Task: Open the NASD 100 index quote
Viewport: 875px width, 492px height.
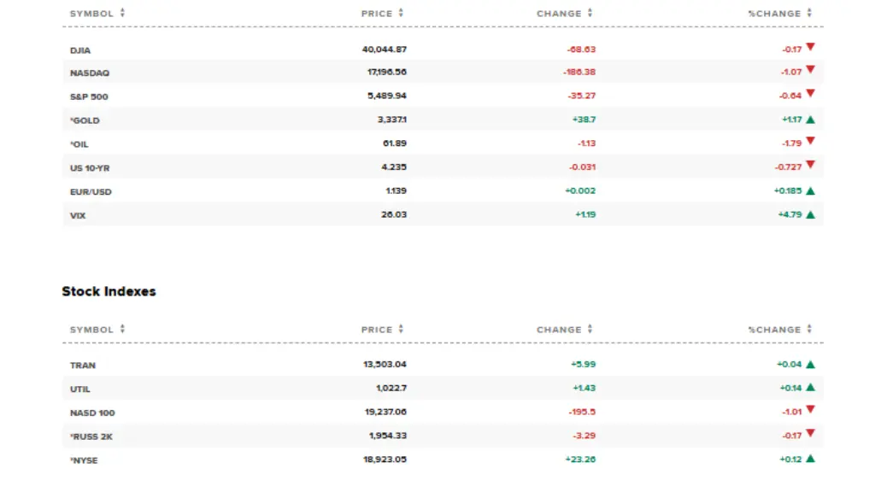Action: point(92,413)
